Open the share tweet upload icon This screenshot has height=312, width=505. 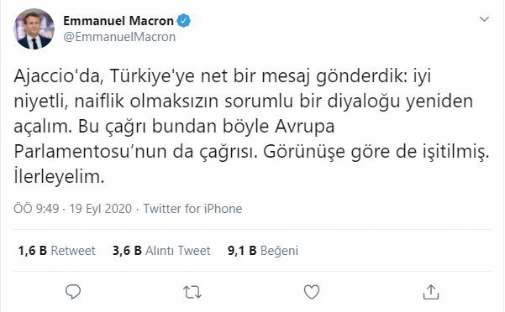point(431,292)
